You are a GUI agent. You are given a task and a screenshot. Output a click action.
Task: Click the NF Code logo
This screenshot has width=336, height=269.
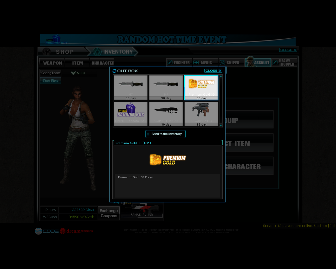pos(47,231)
